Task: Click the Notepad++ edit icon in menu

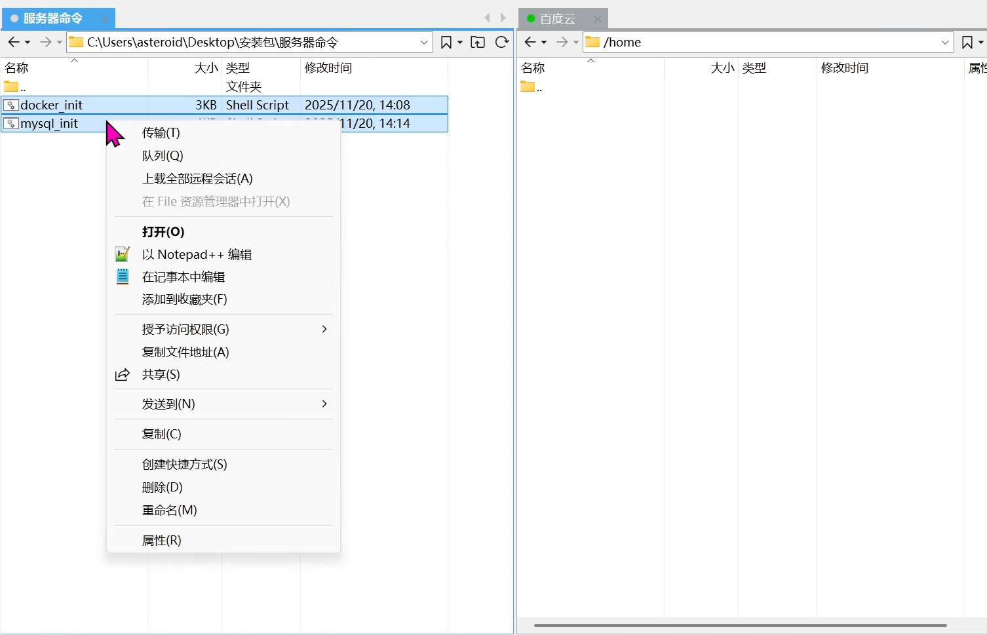Action: pyautogui.click(x=123, y=254)
